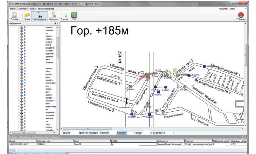Click the personnel list vertical scrollbar thumb
Screen dimensions: 256x154
pos(58,48)
